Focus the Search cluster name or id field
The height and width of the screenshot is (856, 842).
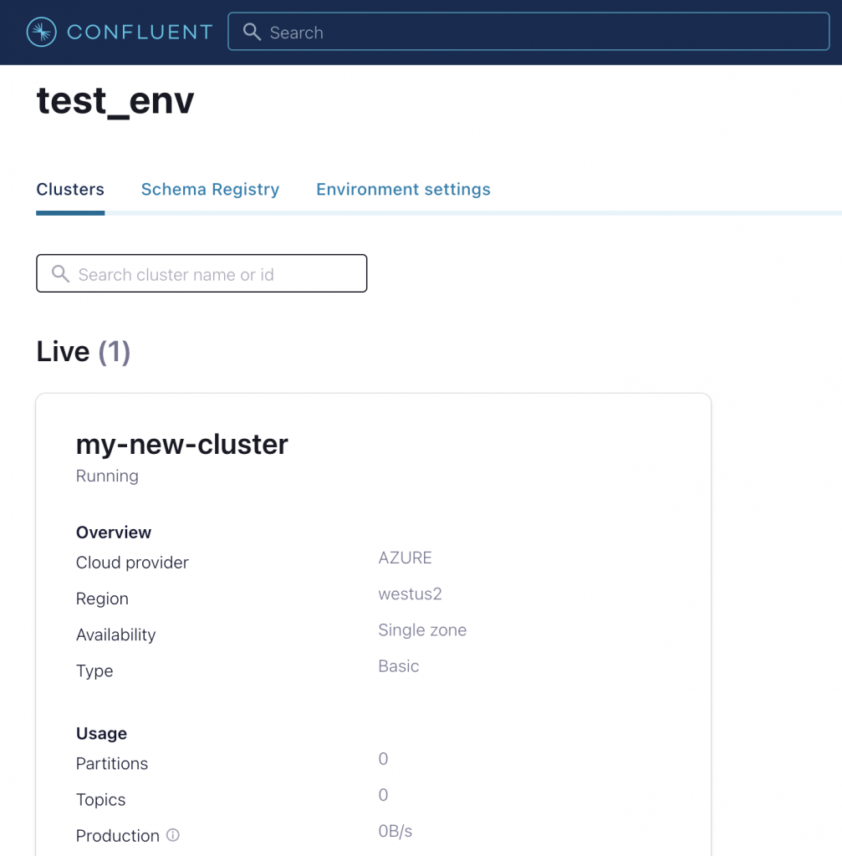point(202,273)
